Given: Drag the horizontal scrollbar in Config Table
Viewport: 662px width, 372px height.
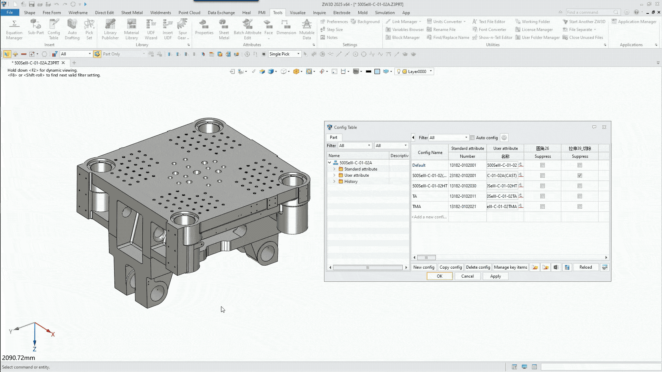Looking at the screenshot, I should (x=426, y=258).
